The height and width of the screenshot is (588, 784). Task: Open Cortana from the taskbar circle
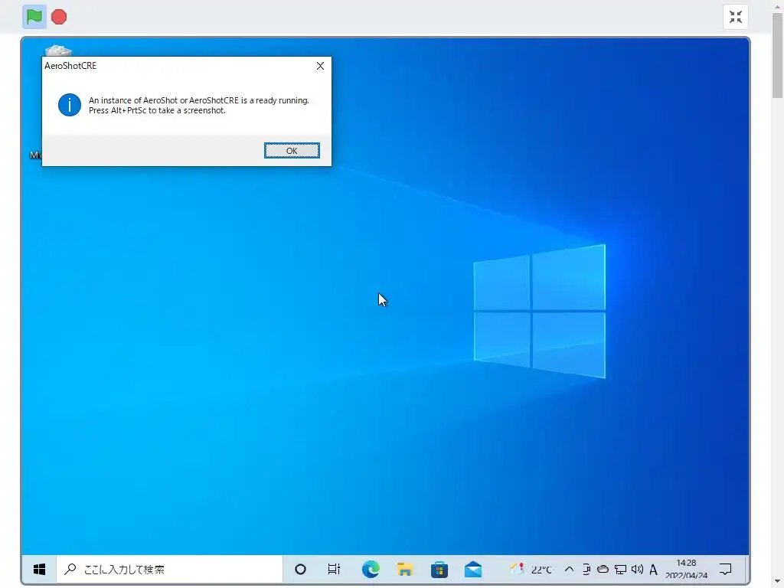[x=300, y=569]
